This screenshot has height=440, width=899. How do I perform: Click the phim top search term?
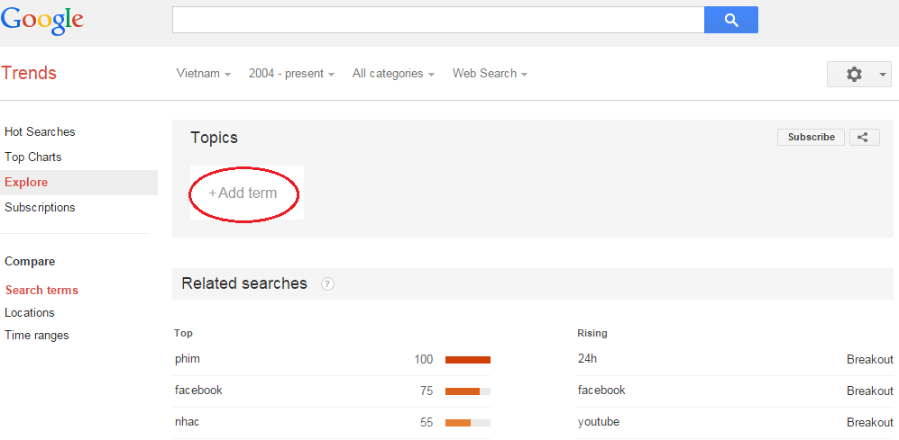188,359
